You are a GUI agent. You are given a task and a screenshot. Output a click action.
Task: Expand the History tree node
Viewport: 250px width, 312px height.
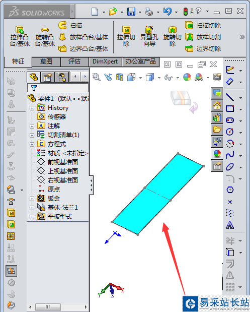click(32, 108)
